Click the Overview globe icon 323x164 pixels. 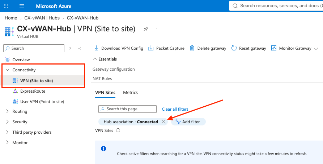(8, 60)
